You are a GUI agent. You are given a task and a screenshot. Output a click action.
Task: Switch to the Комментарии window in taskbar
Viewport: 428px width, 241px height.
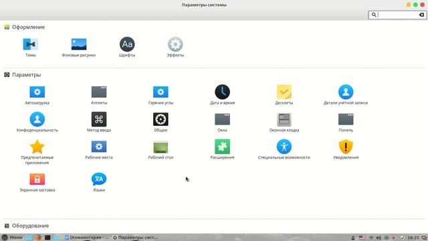(x=87, y=238)
